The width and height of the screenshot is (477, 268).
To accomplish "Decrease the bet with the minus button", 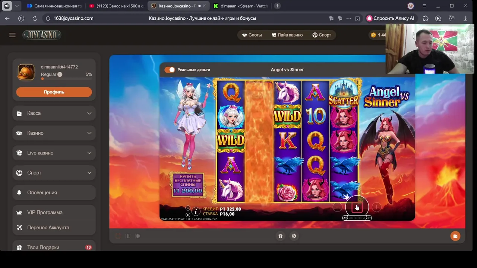I will point(337,207).
